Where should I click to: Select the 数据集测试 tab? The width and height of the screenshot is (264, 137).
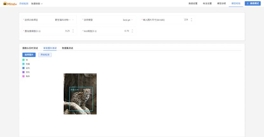tap(67, 48)
